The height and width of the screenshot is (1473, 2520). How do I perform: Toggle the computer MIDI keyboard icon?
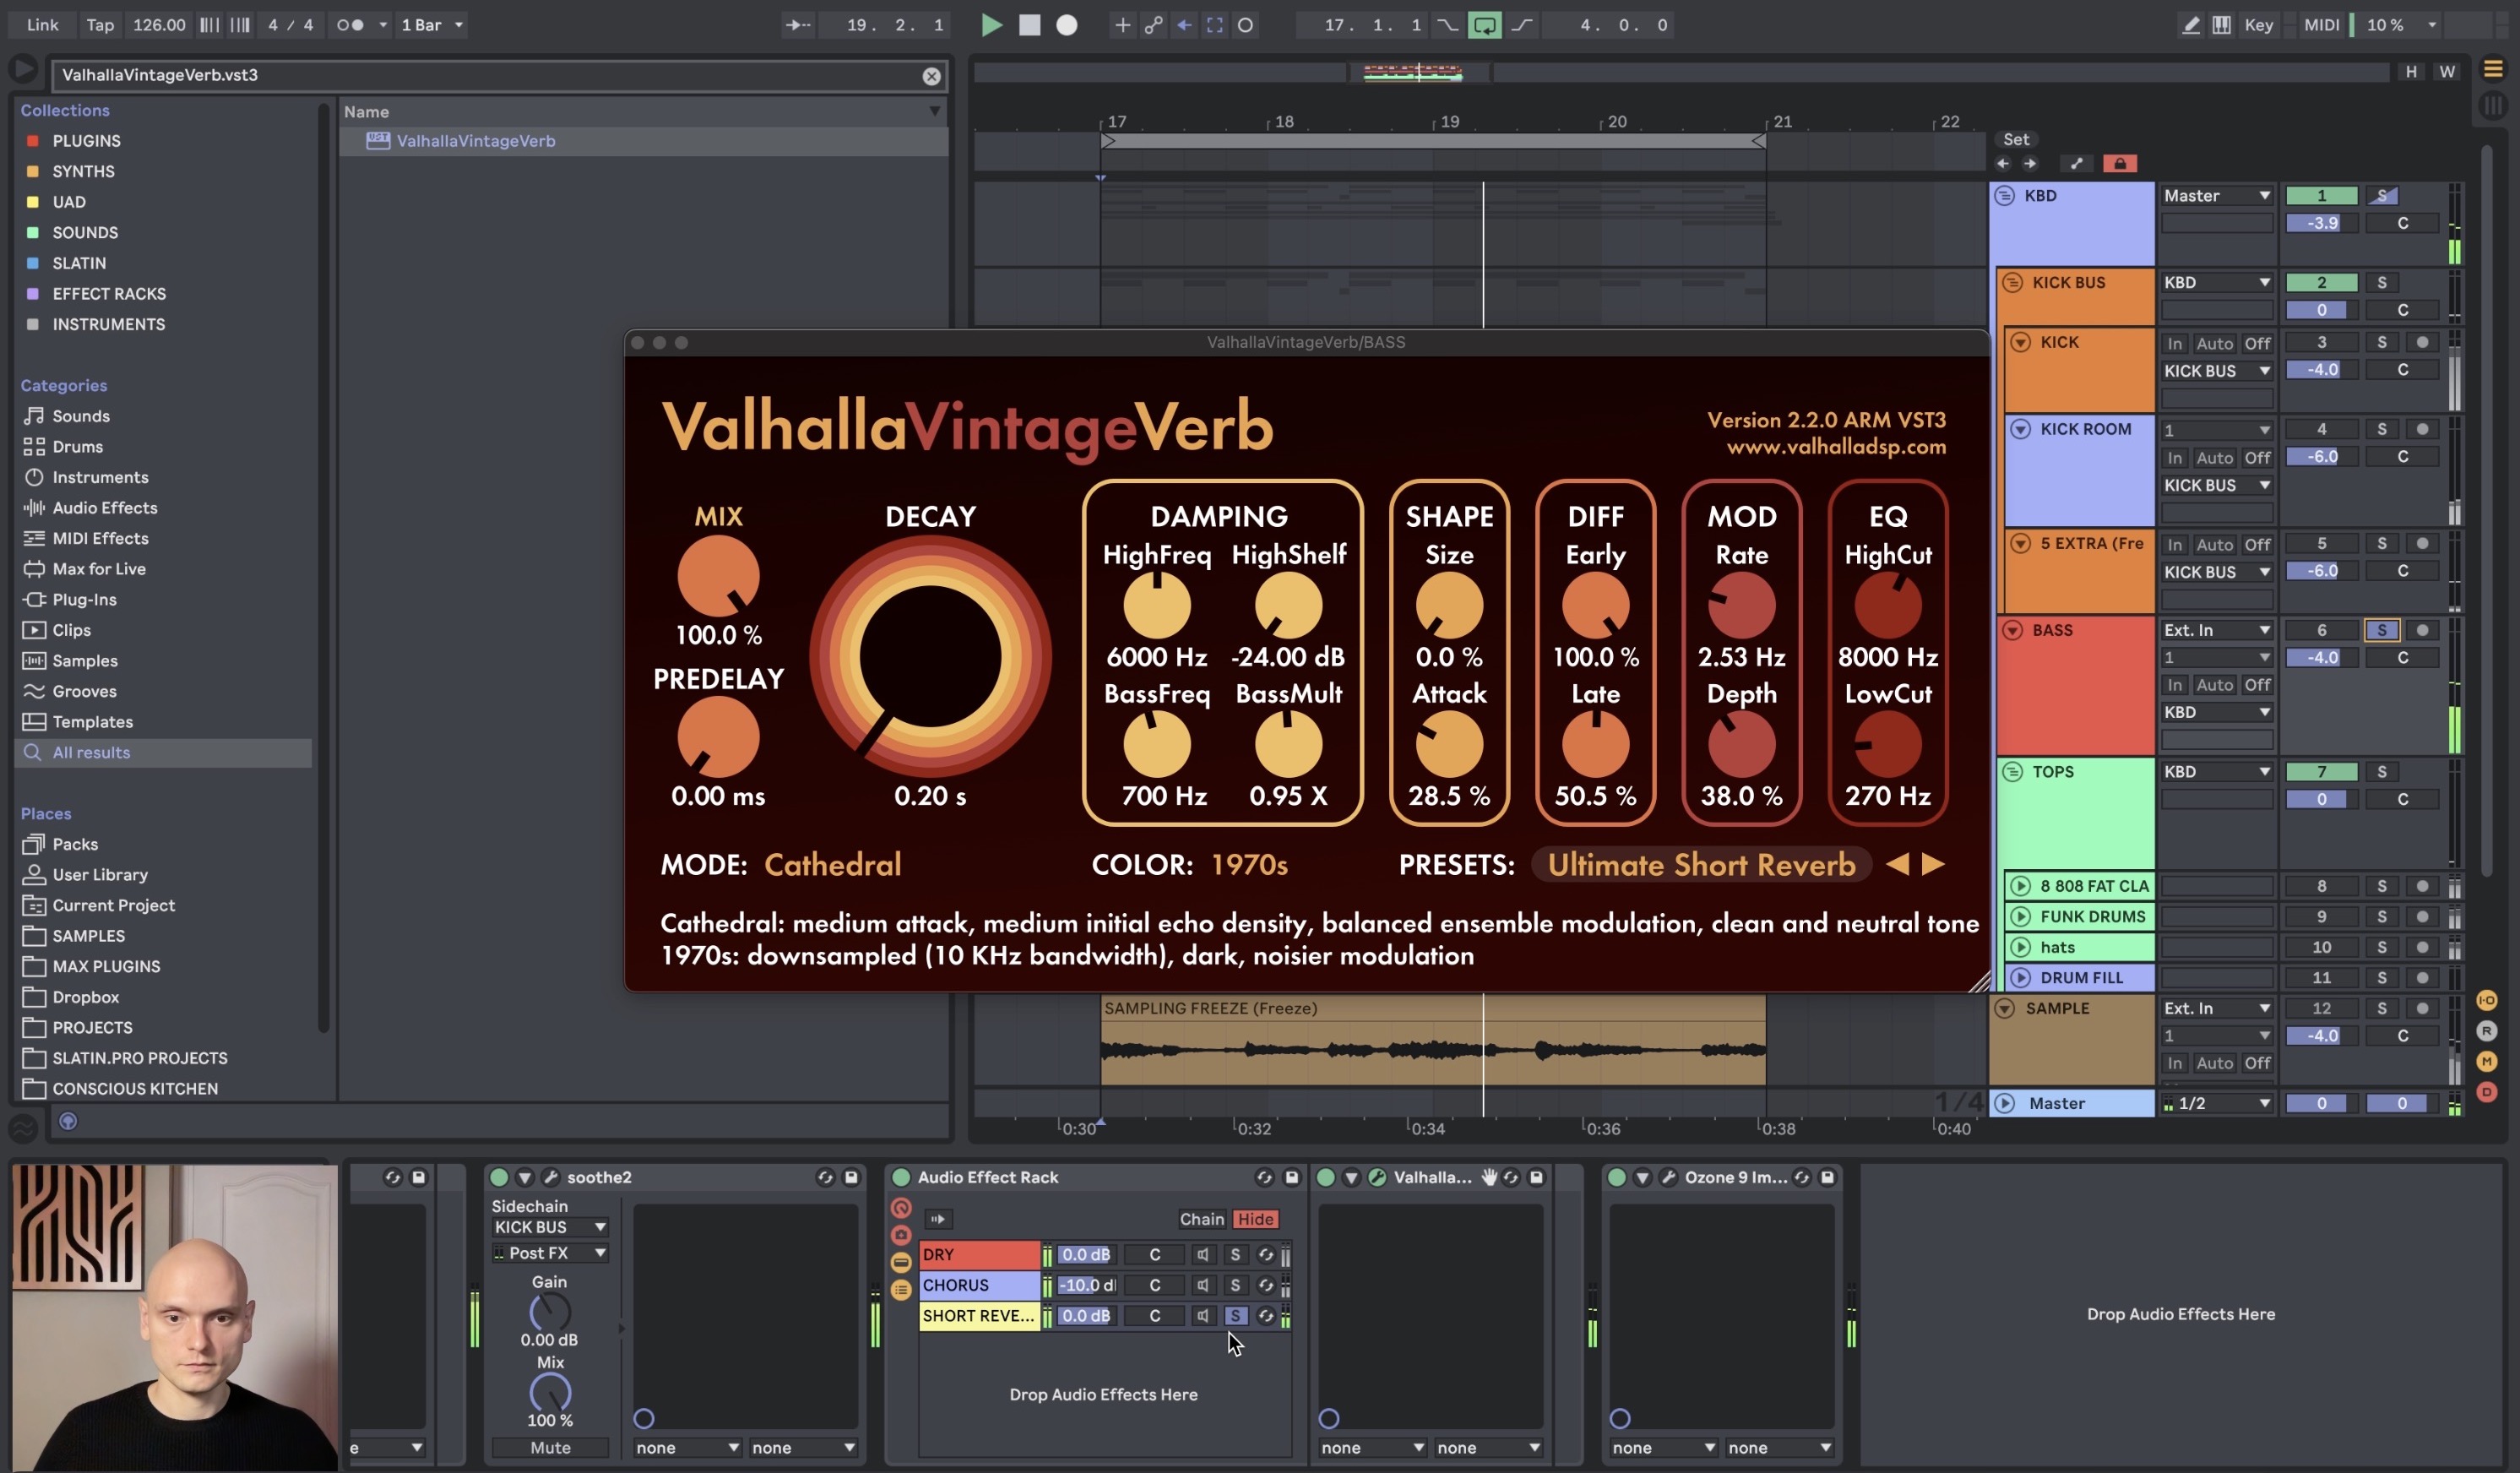tap(2221, 25)
